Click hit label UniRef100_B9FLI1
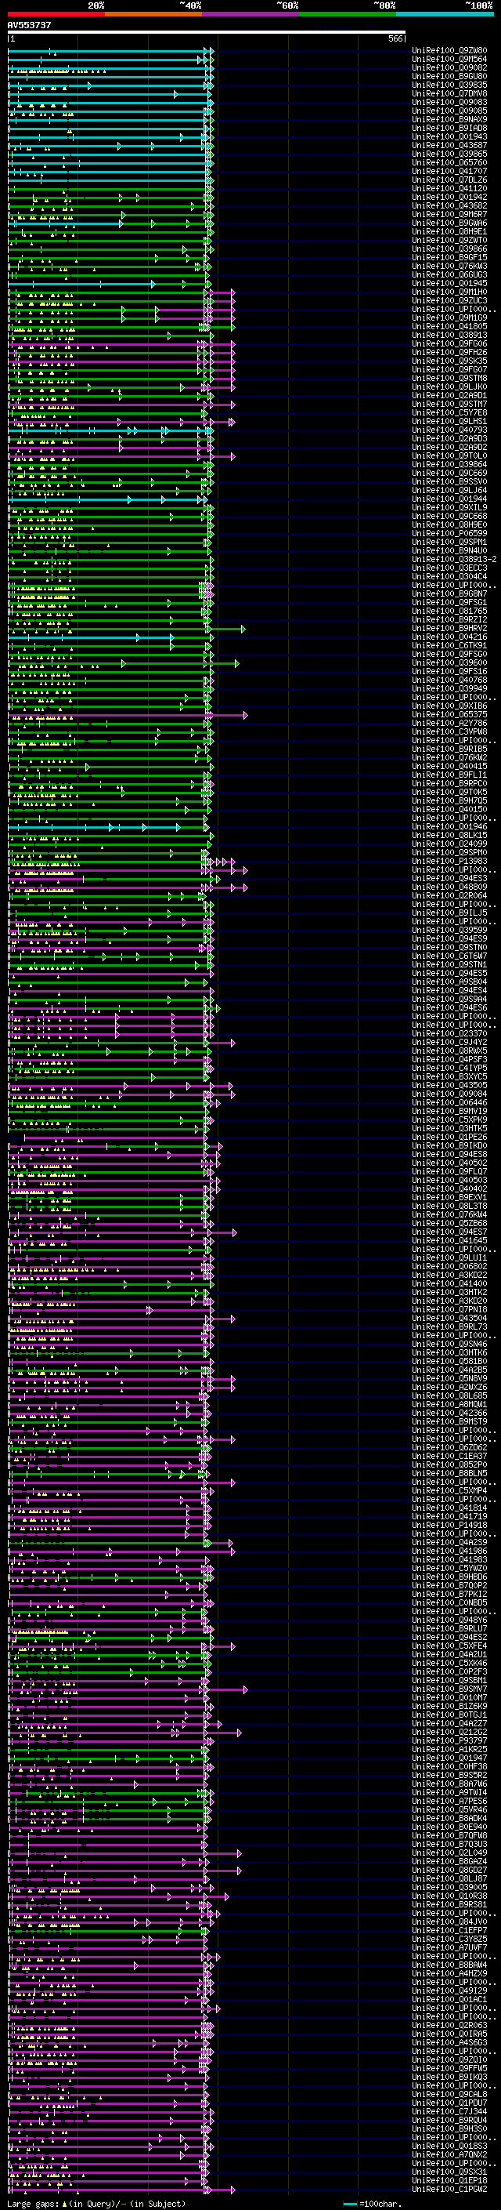501x2210 pixels. [x=449, y=775]
